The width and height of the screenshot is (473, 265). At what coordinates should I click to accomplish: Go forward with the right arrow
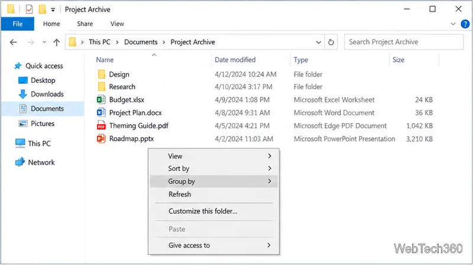tap(31, 42)
